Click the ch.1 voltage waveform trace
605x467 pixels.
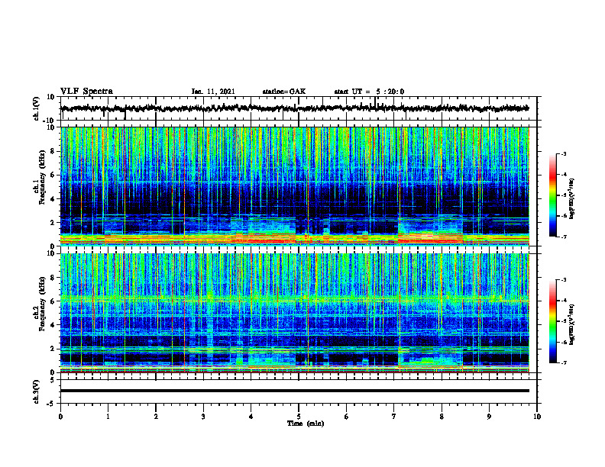tap(295, 108)
